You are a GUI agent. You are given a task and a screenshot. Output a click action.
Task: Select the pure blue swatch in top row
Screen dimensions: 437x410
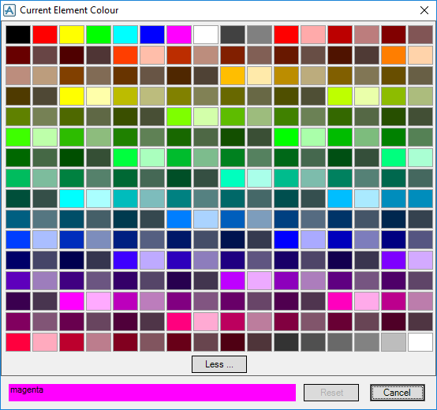(152, 35)
